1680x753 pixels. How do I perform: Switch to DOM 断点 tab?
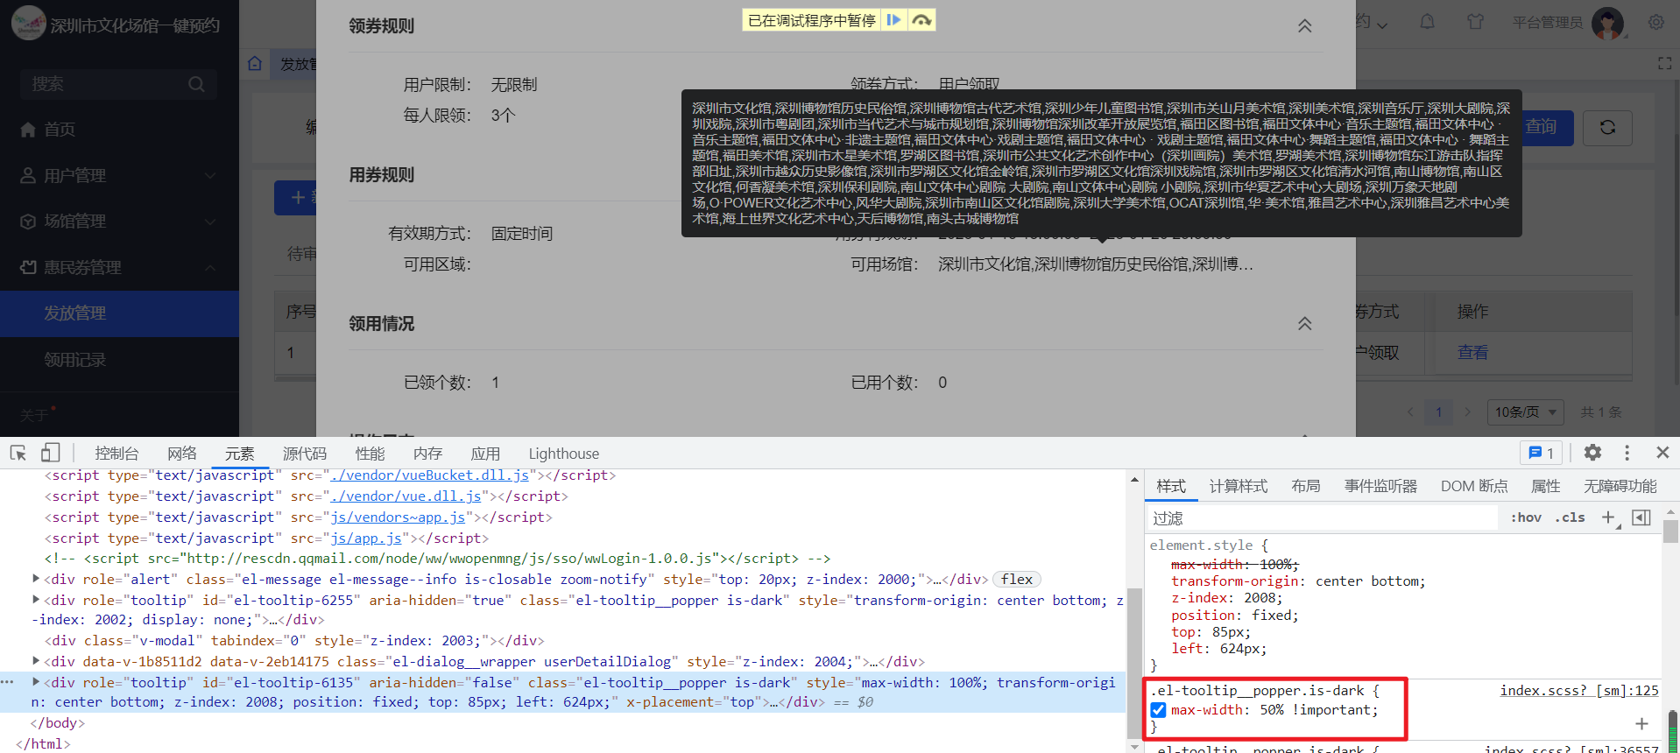tap(1474, 486)
